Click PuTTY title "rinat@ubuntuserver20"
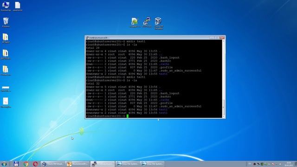 point(98,38)
